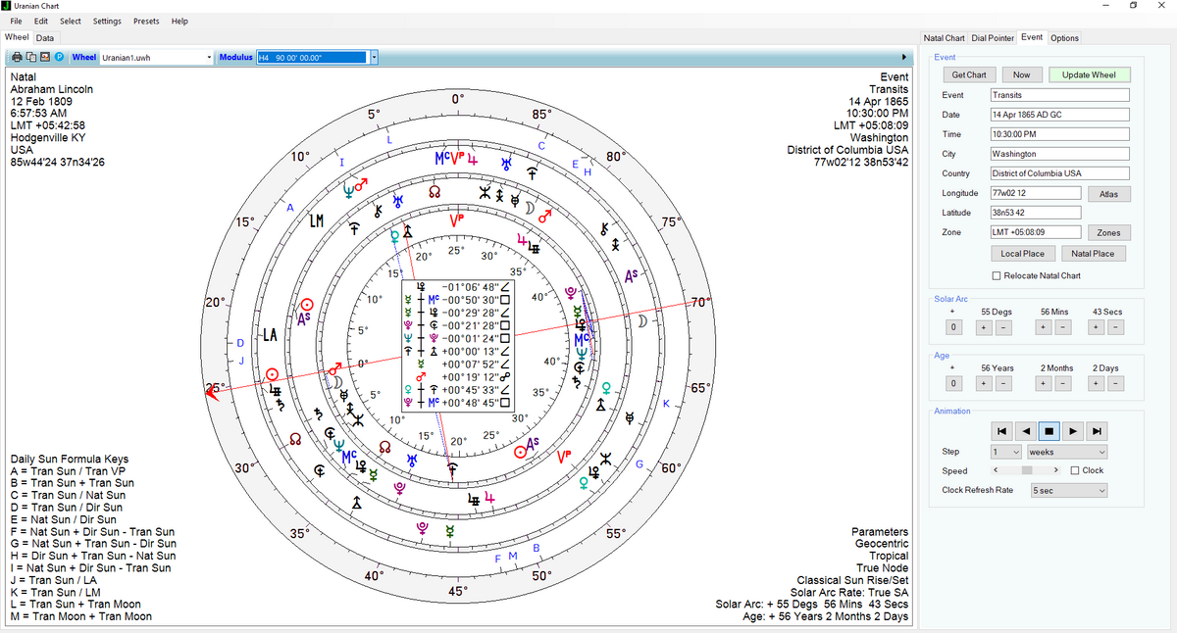Image resolution: width=1177 pixels, height=633 pixels.
Task: Switch to the Dial Pointer tab
Action: click(x=993, y=38)
